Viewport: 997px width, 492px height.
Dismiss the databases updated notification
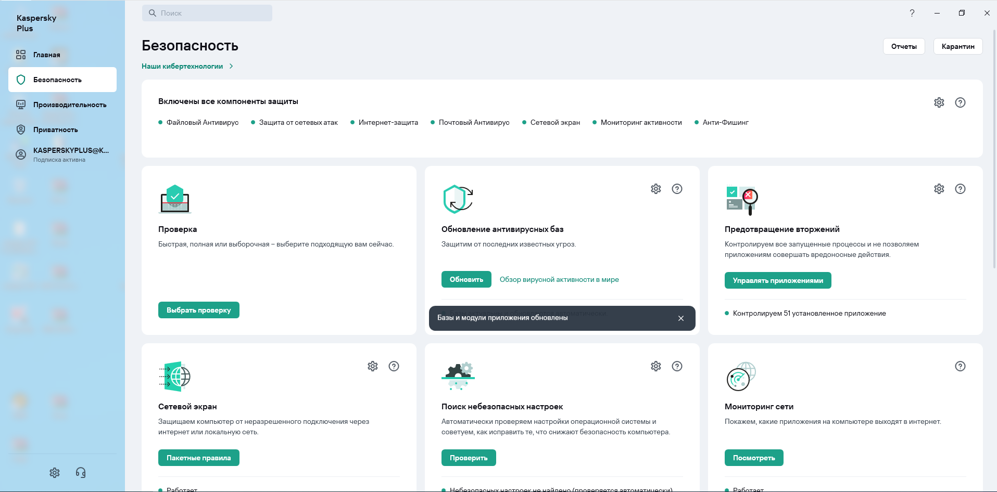pyautogui.click(x=681, y=318)
